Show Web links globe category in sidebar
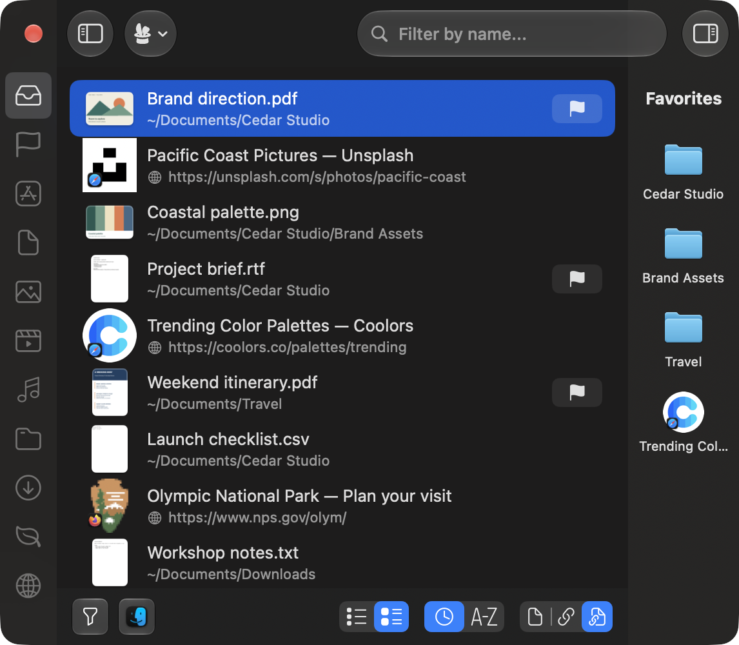The height and width of the screenshot is (645, 739). click(x=28, y=586)
